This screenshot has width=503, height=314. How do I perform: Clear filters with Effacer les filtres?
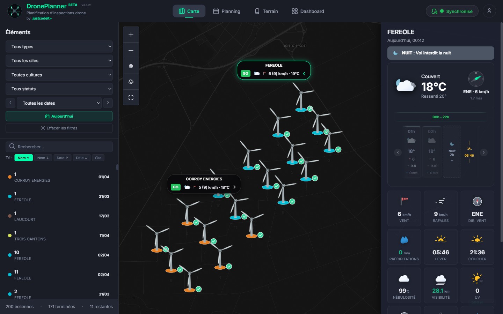click(59, 128)
